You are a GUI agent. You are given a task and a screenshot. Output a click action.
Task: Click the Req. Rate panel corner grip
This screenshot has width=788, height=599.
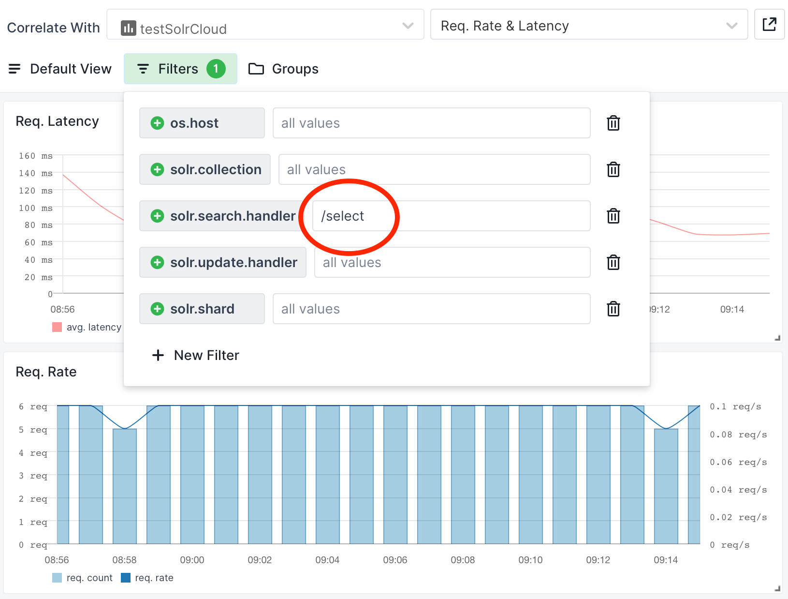(777, 588)
